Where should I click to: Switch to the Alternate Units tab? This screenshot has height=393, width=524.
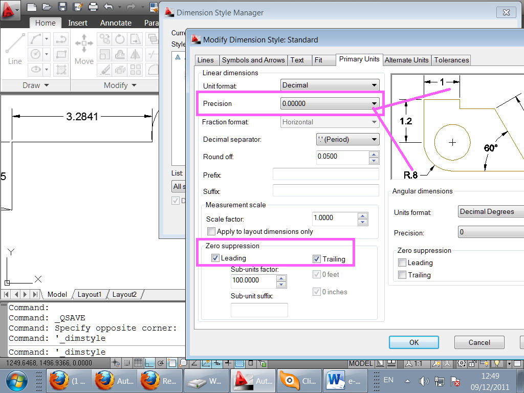click(x=407, y=60)
